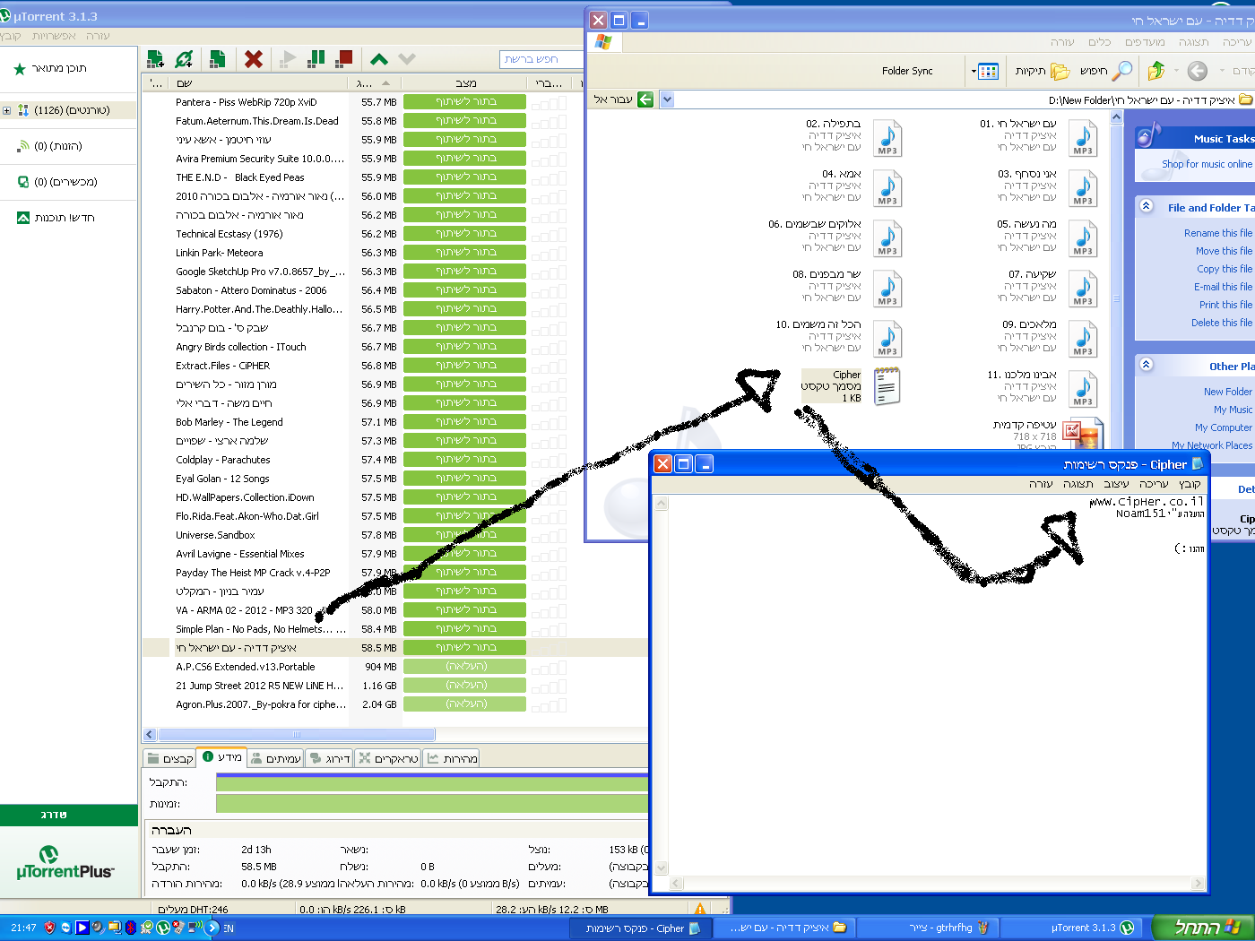Click the Search magnifier icon in Explorer toolbar
1255x941 pixels.
point(1106,71)
